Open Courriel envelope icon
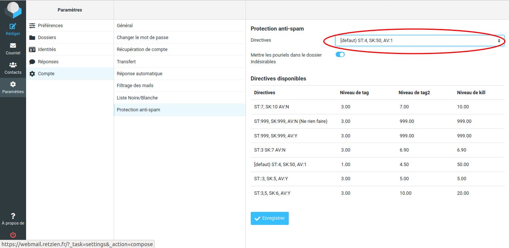Image resolution: width=509 pixels, height=248 pixels. click(x=13, y=45)
